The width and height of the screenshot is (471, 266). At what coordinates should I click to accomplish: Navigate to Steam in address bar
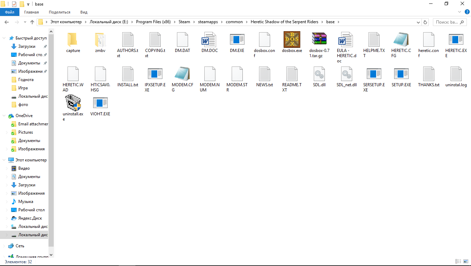coord(184,22)
